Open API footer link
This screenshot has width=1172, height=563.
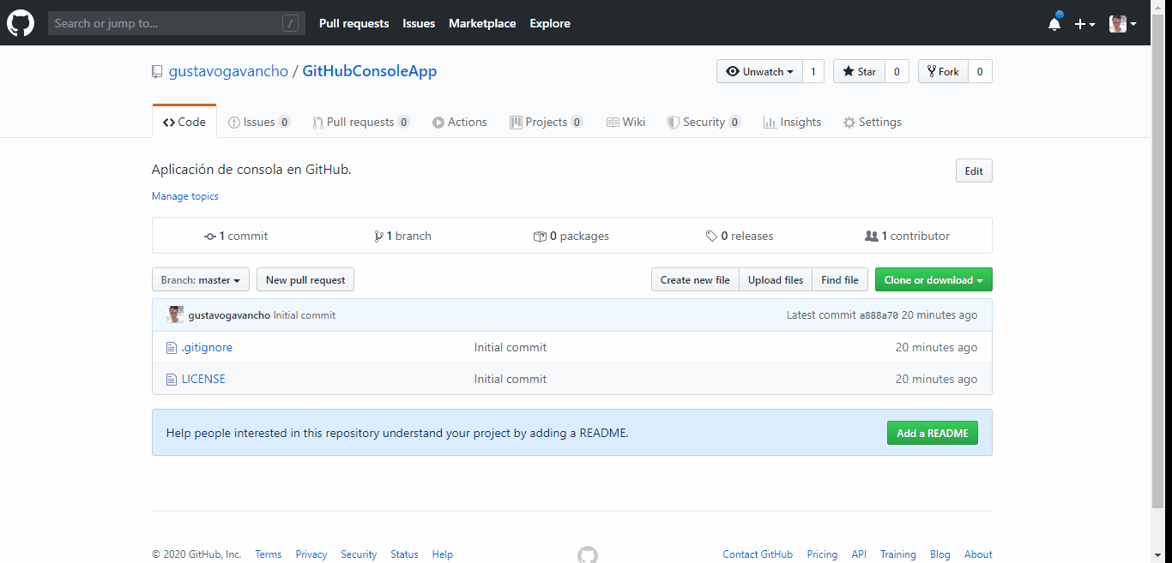tap(859, 554)
